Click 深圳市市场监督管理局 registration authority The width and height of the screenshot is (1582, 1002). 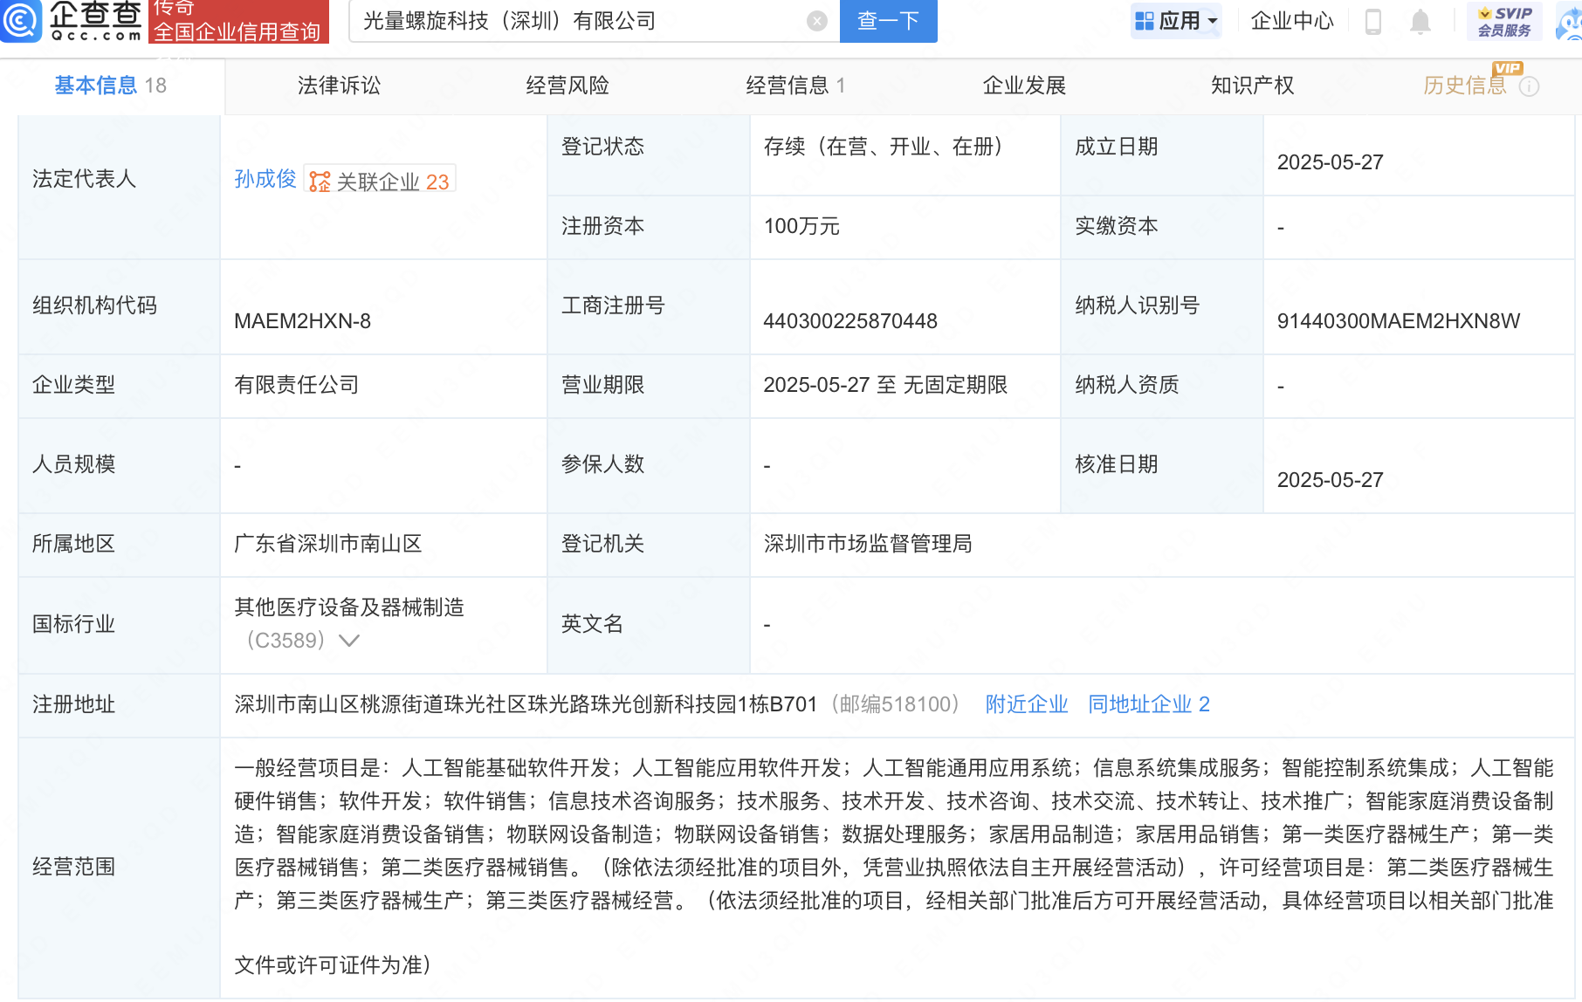click(868, 544)
